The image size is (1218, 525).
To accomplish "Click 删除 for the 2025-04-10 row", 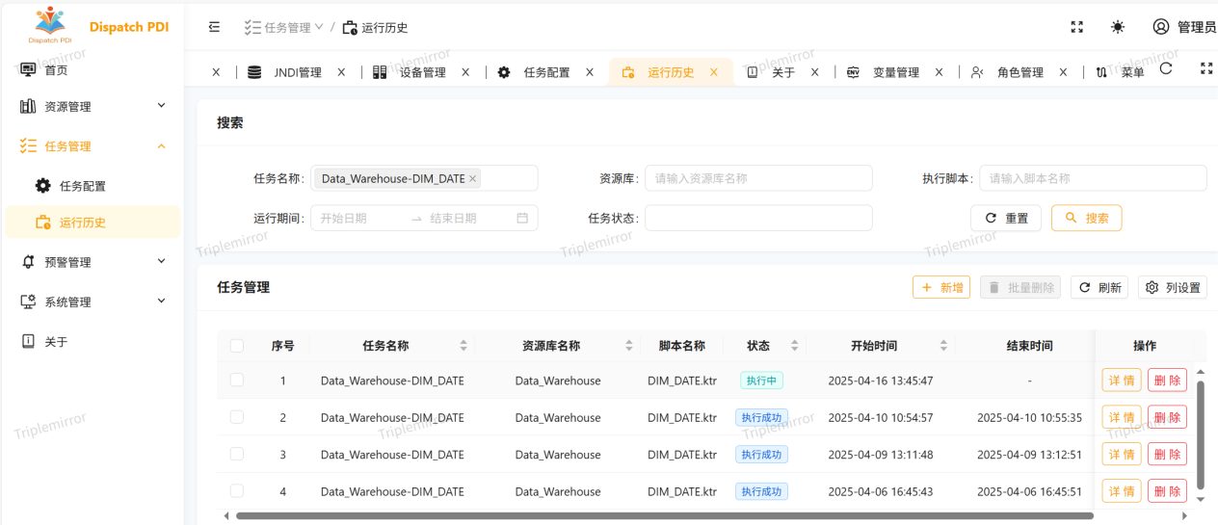I will coord(1167,417).
